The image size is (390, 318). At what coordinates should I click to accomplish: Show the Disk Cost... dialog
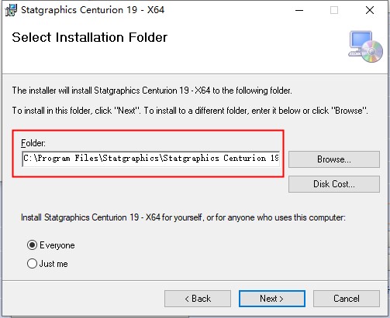point(334,184)
